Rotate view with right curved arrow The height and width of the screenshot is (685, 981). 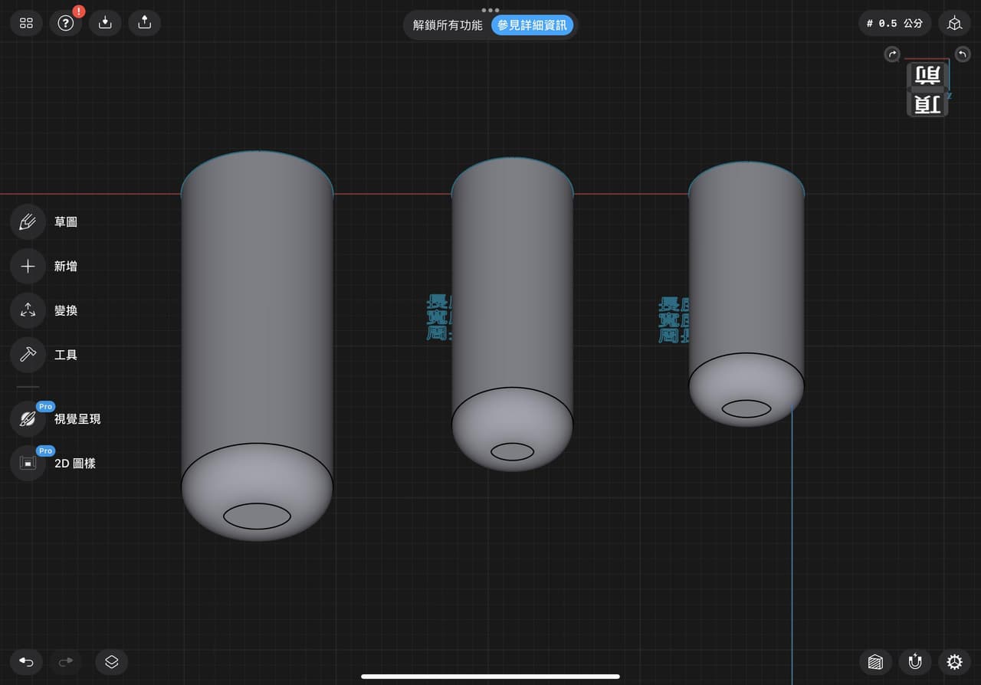(x=963, y=54)
